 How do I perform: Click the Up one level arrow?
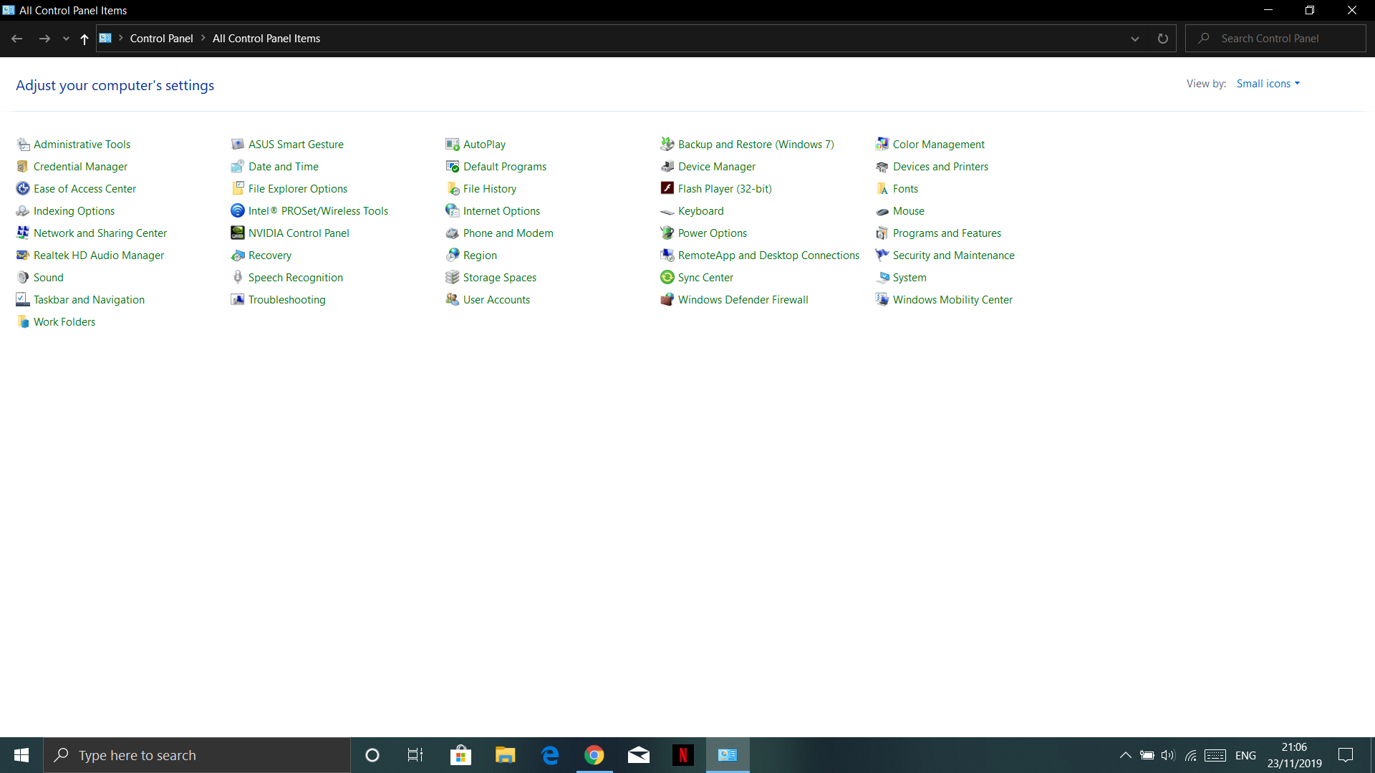85,39
